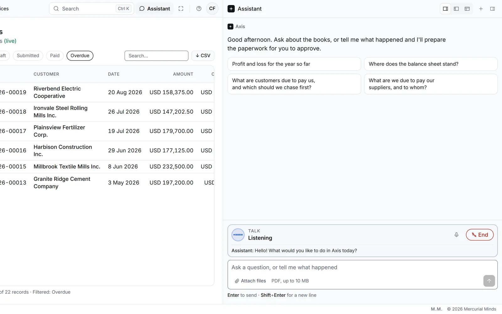Sort by the AMOUNT column header

[183, 74]
